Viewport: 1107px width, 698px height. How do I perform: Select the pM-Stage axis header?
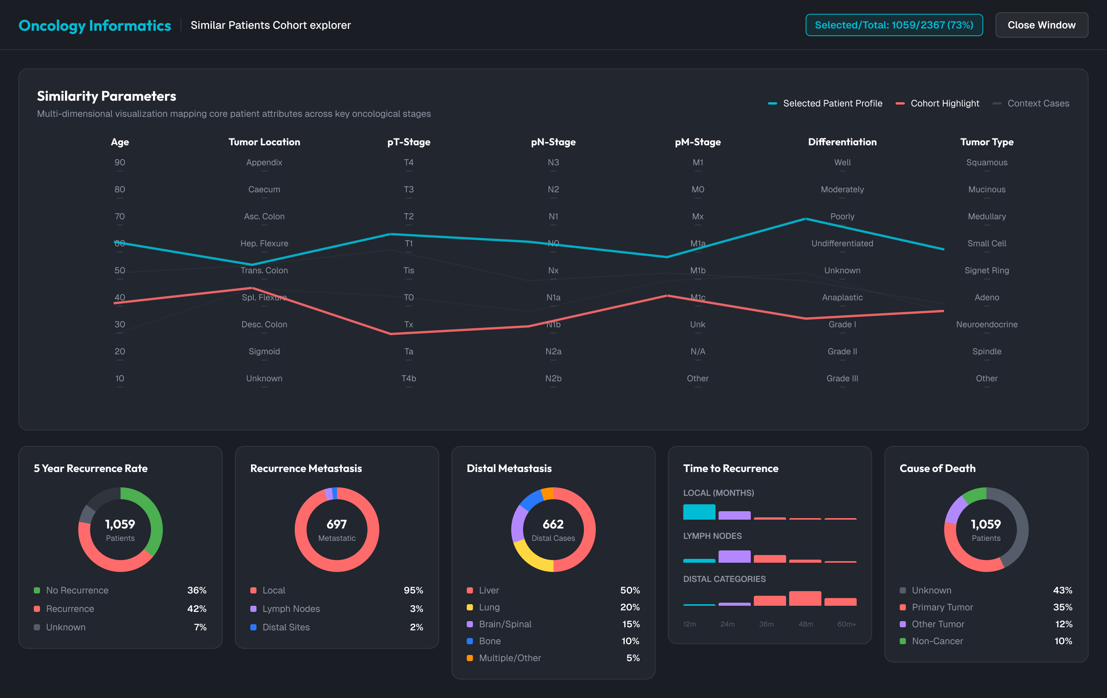point(698,142)
